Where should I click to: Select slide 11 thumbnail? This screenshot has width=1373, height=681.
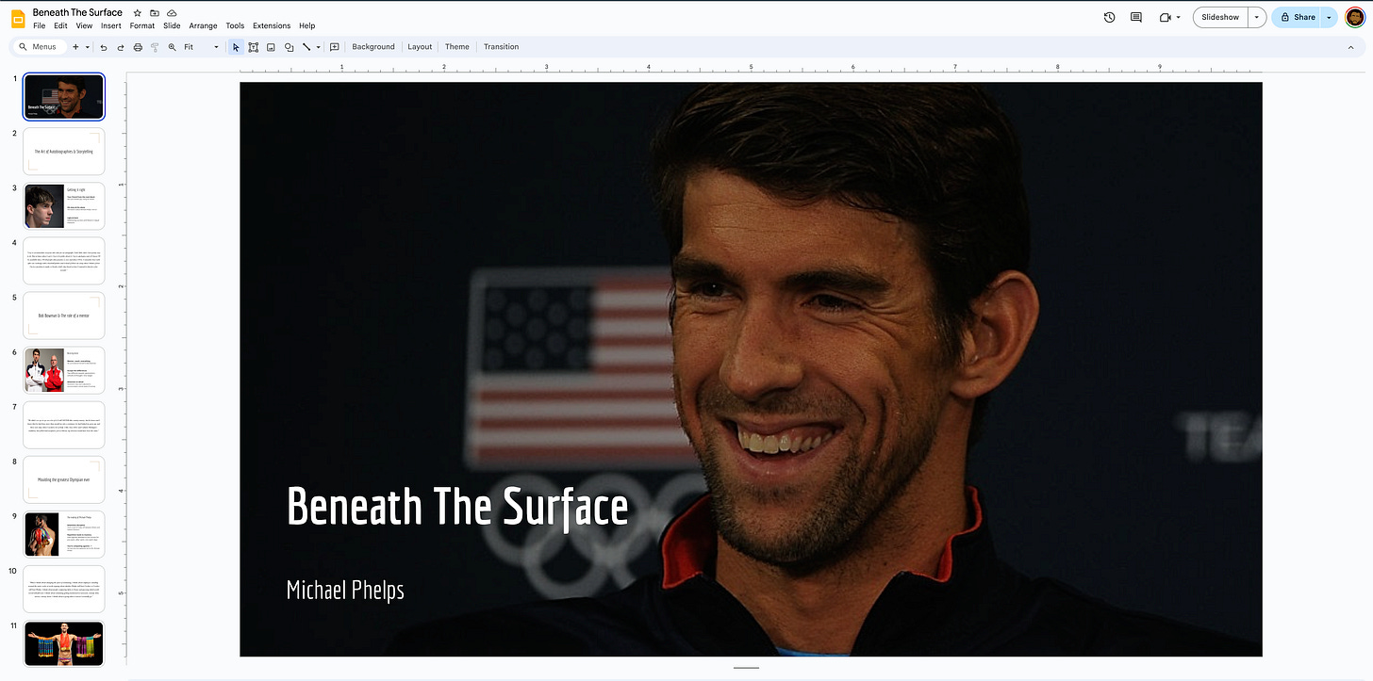click(64, 643)
